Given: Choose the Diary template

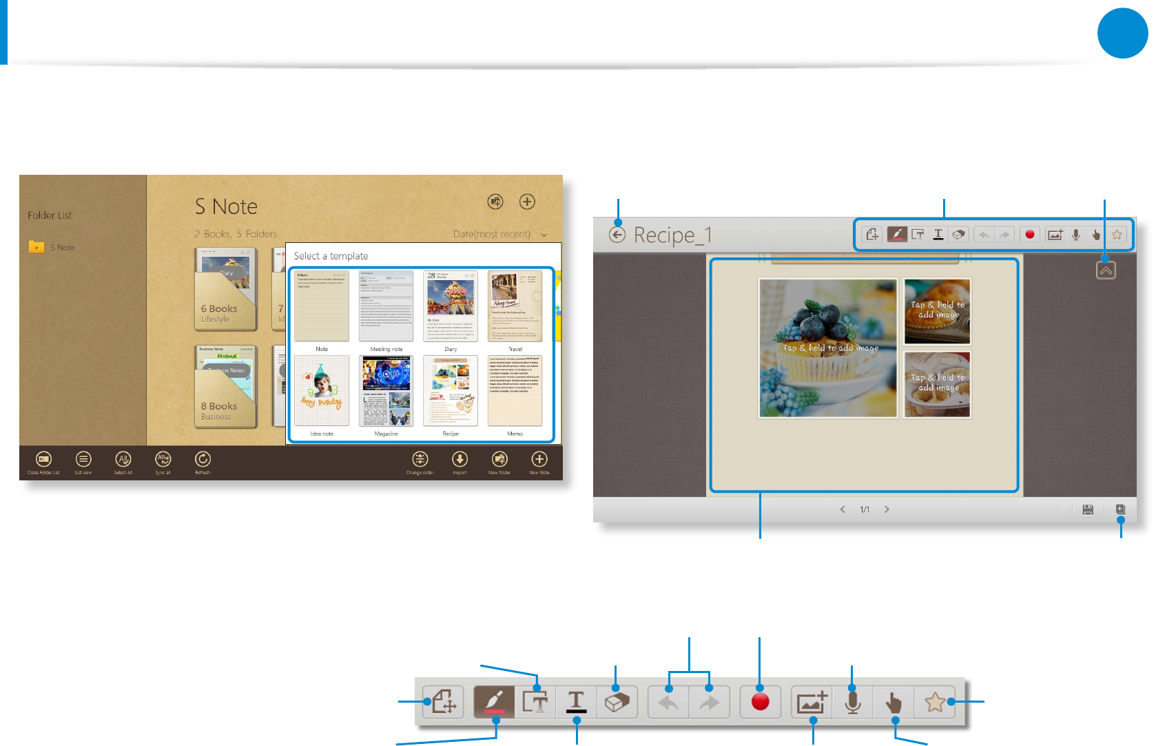Looking at the screenshot, I should click(451, 306).
